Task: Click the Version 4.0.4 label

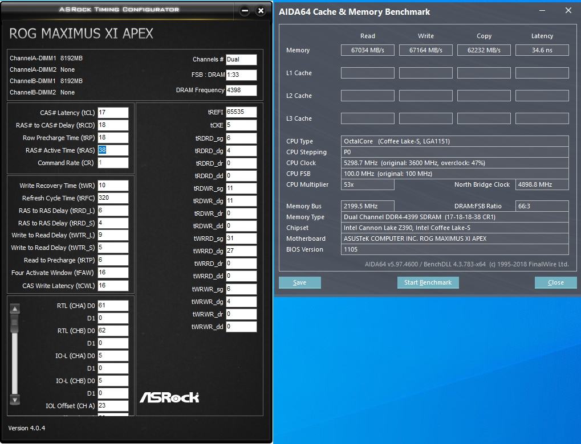Action: pos(27,428)
